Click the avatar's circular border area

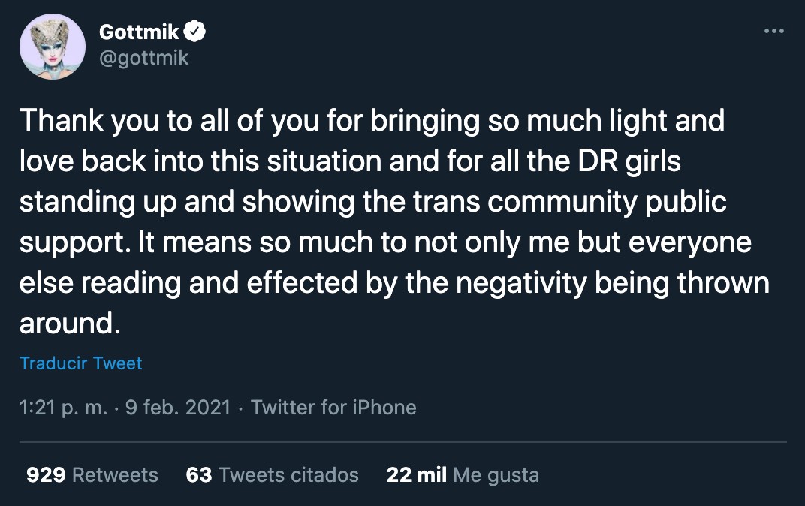[x=53, y=15]
